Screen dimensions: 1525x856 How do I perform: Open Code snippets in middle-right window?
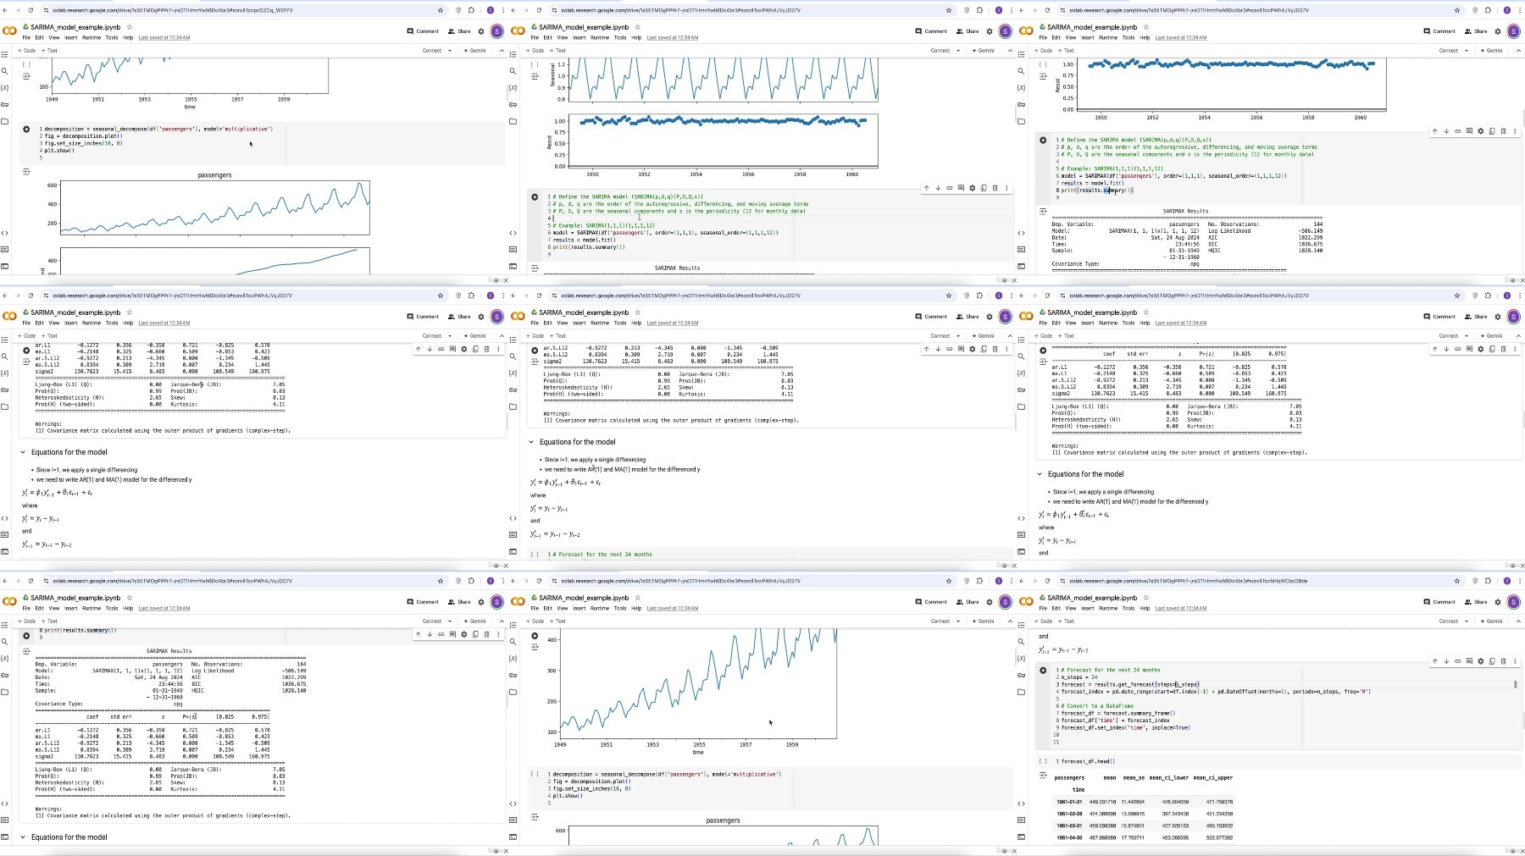(1021, 518)
